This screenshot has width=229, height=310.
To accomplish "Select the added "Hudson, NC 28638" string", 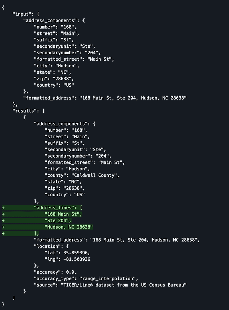I will click(x=69, y=227).
